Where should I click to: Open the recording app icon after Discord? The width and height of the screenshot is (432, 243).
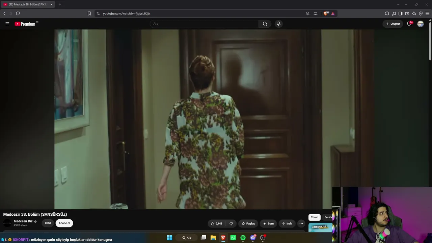[263, 238]
